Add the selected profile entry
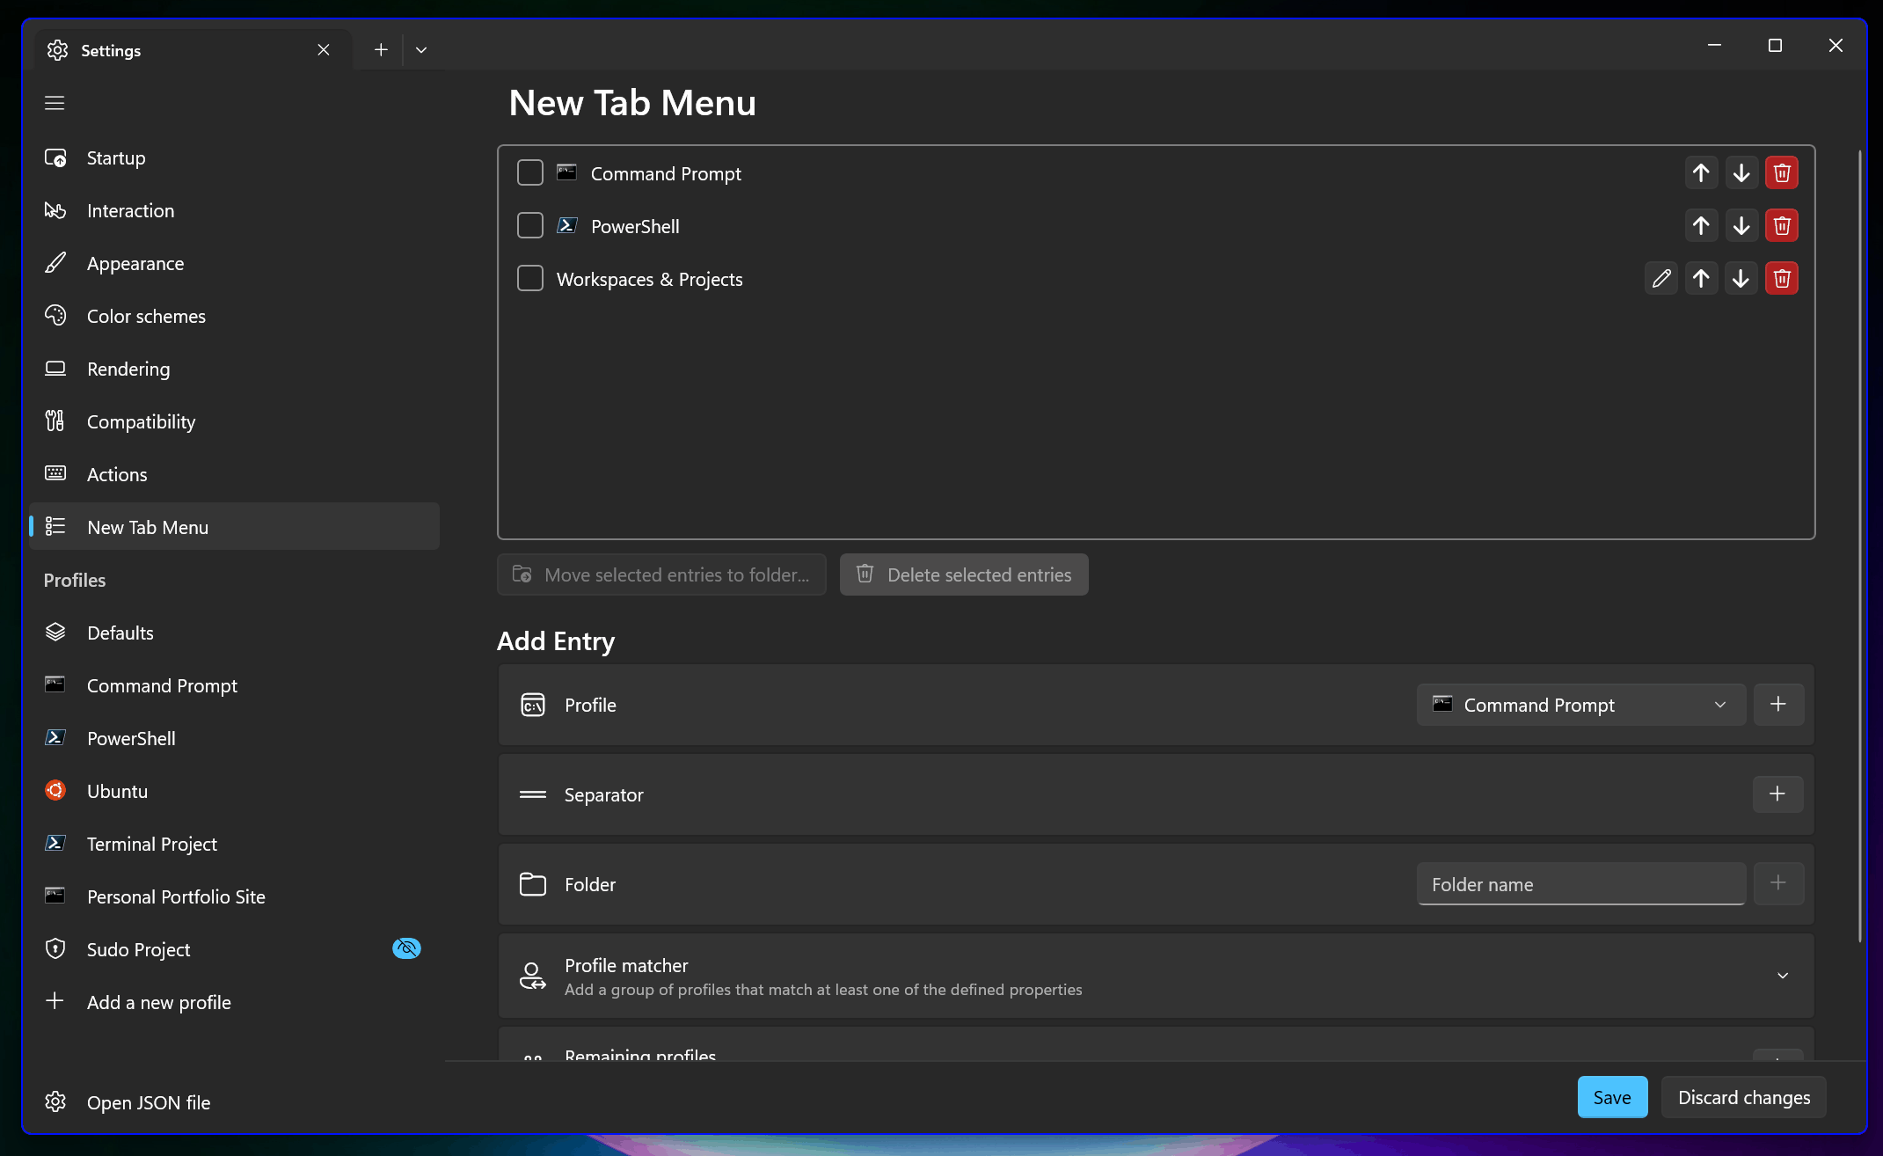Screen dimensions: 1883x1156 (1778, 705)
